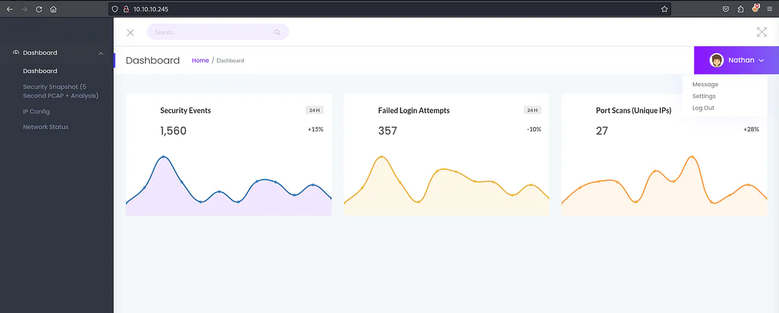Click the Dashboard parent menu label
Screen dimensions: 779x313
click(x=40, y=52)
